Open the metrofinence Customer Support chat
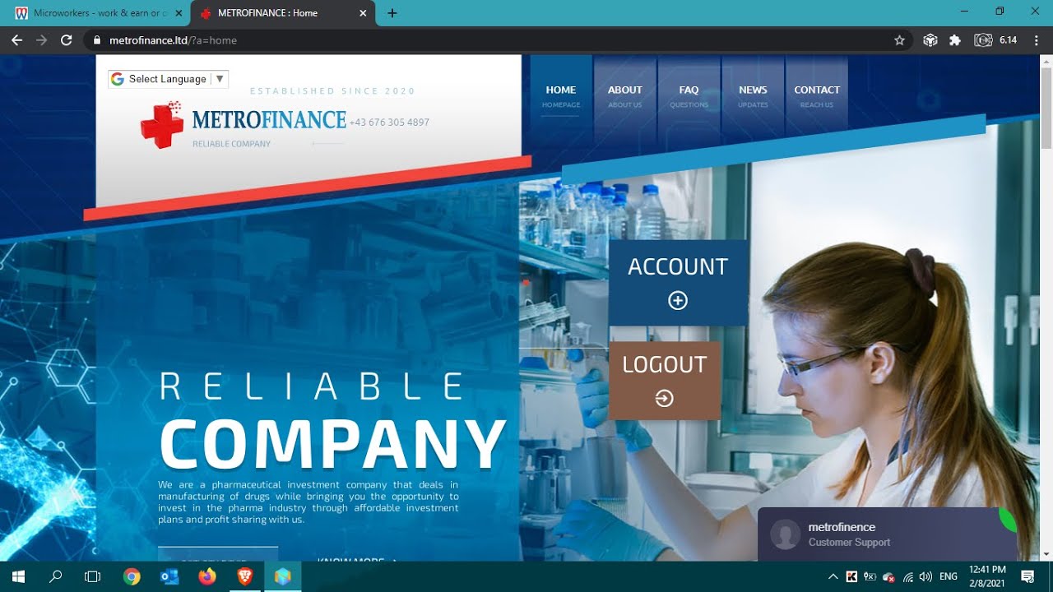 point(887,534)
